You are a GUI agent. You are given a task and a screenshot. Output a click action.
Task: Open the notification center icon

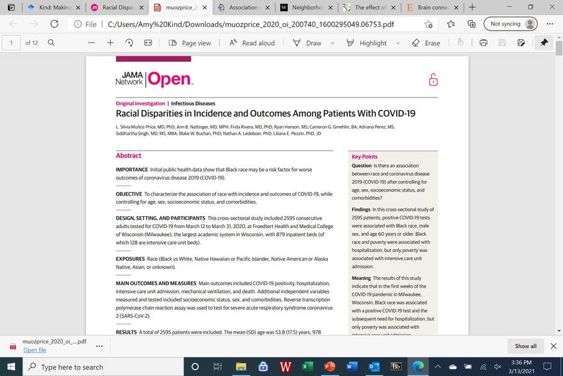coord(547,367)
